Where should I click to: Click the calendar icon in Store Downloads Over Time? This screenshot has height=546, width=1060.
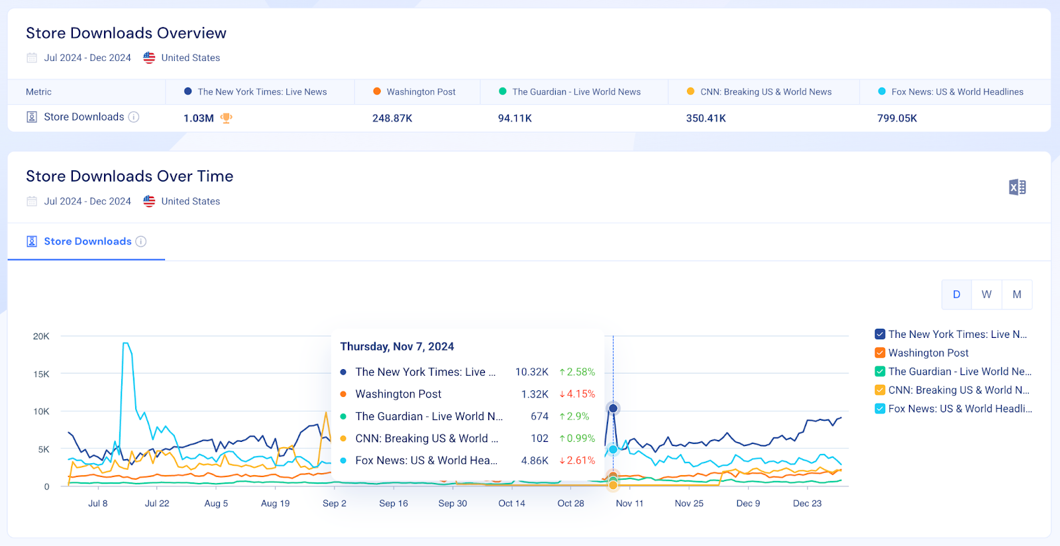coord(32,201)
